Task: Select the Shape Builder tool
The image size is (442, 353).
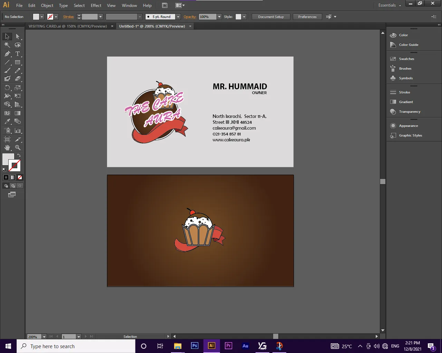Action: pos(7,104)
